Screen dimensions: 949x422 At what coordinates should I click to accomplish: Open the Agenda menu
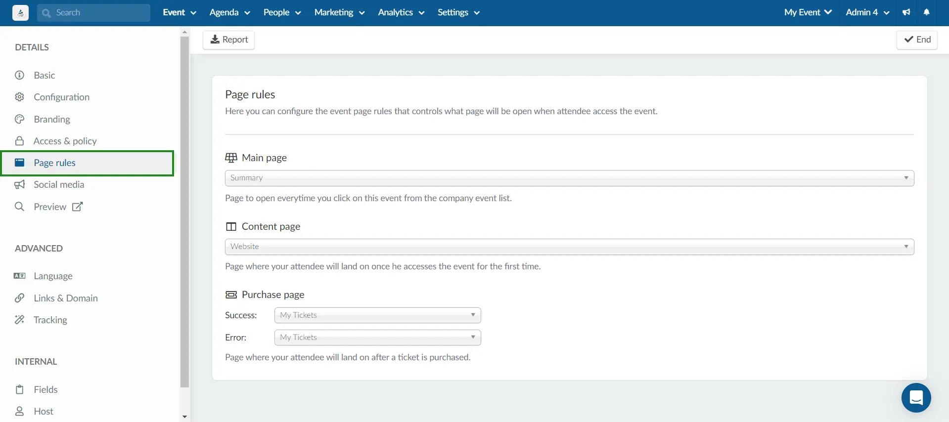coord(230,12)
